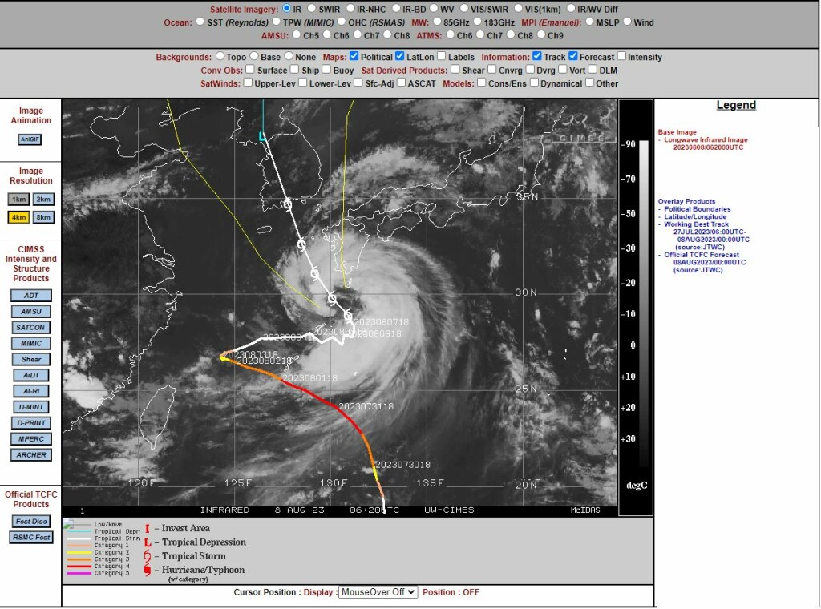Click the Fcst Disc official product button

pyautogui.click(x=30, y=522)
